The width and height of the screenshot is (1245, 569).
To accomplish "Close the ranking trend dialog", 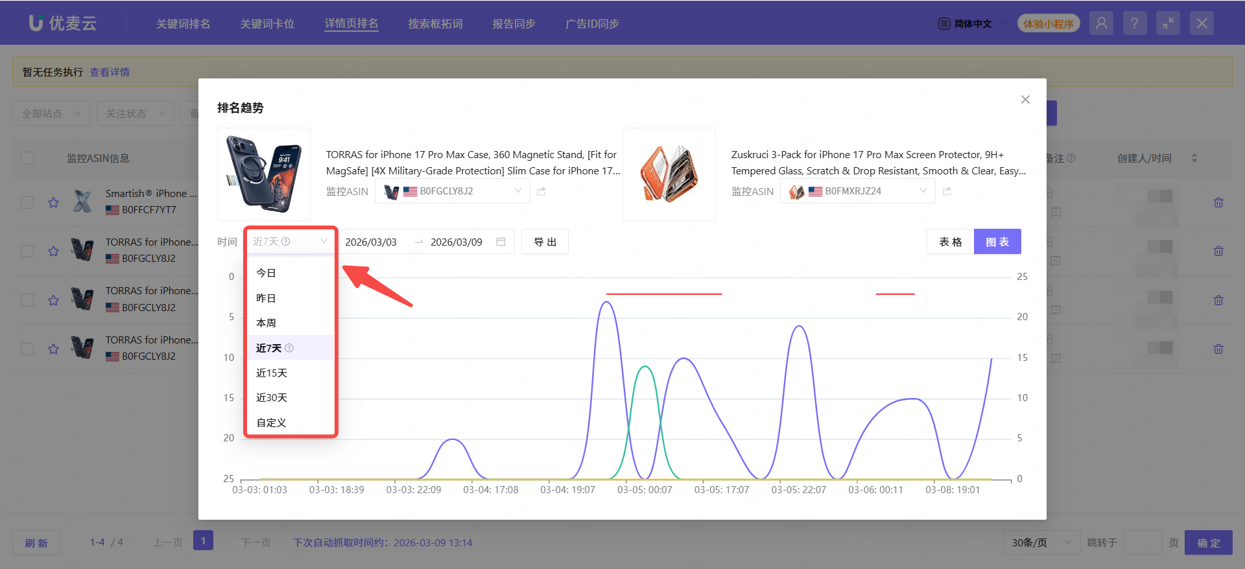I will (x=1025, y=100).
